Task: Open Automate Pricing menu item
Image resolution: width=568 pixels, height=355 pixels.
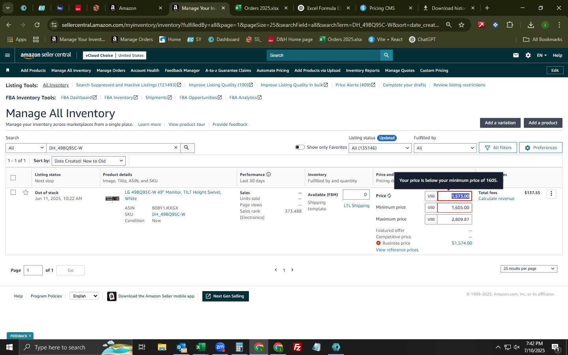Action: (x=273, y=70)
